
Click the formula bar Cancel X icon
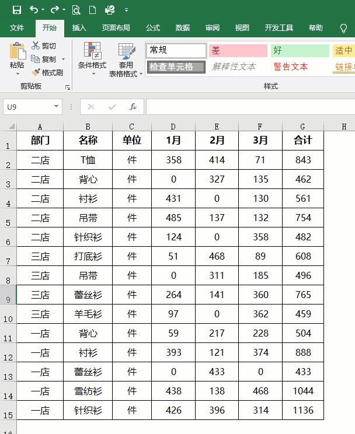pos(91,107)
